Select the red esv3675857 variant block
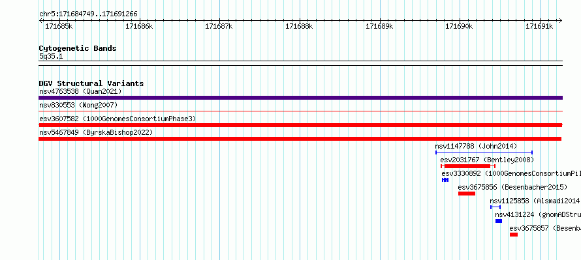The image size is (581, 260). click(514, 235)
